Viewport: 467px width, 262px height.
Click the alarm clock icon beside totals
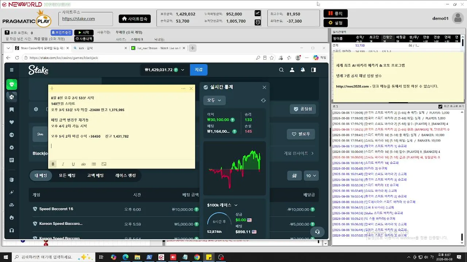[x=258, y=22]
